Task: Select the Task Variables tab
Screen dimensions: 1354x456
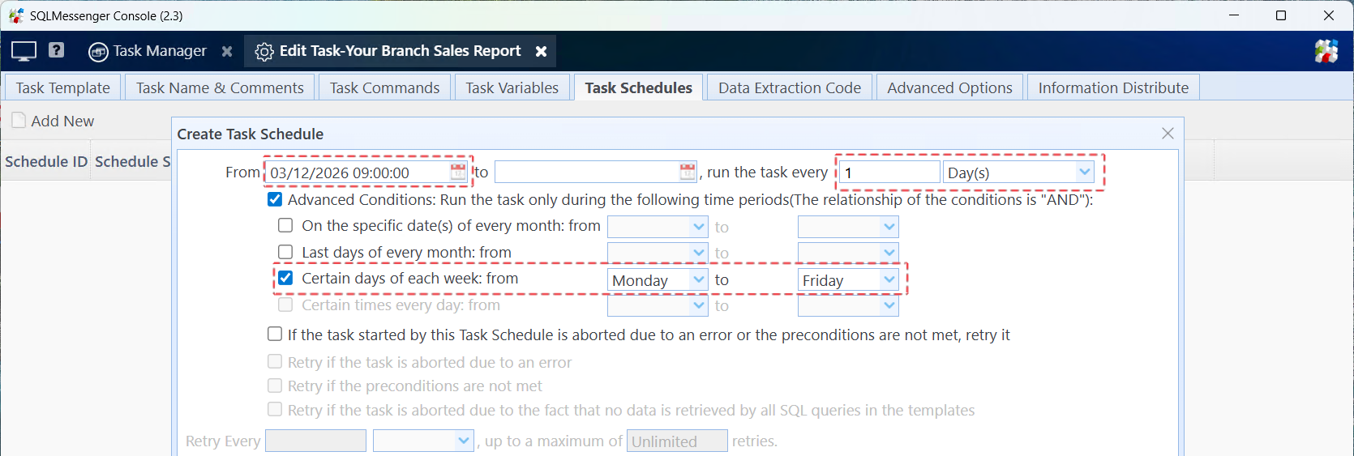Action: (x=512, y=87)
